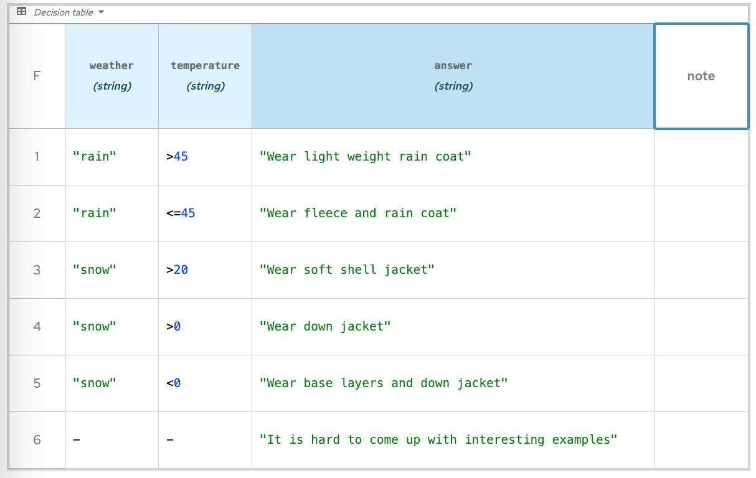Viewport: 756px width, 478px height.
Task: Select the note annotation column header
Action: point(701,76)
